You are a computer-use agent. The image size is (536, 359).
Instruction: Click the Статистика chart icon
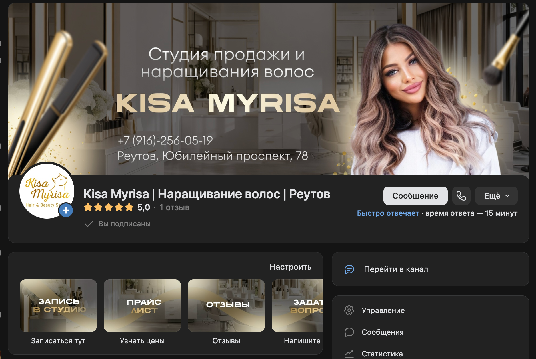pyautogui.click(x=349, y=354)
